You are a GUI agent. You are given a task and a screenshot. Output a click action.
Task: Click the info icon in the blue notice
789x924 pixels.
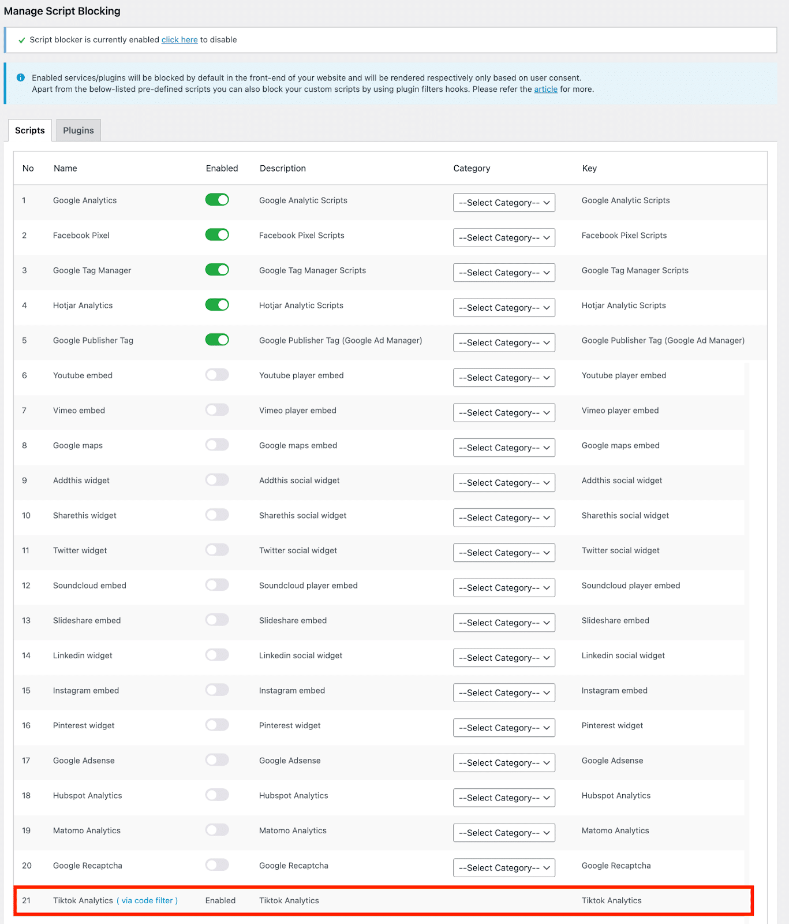[x=21, y=77]
